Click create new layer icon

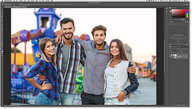(185, 105)
